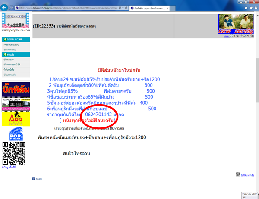The width and height of the screenshot is (259, 199).
Task: Open the sidebar item ending with :324
Action: click(12, 65)
